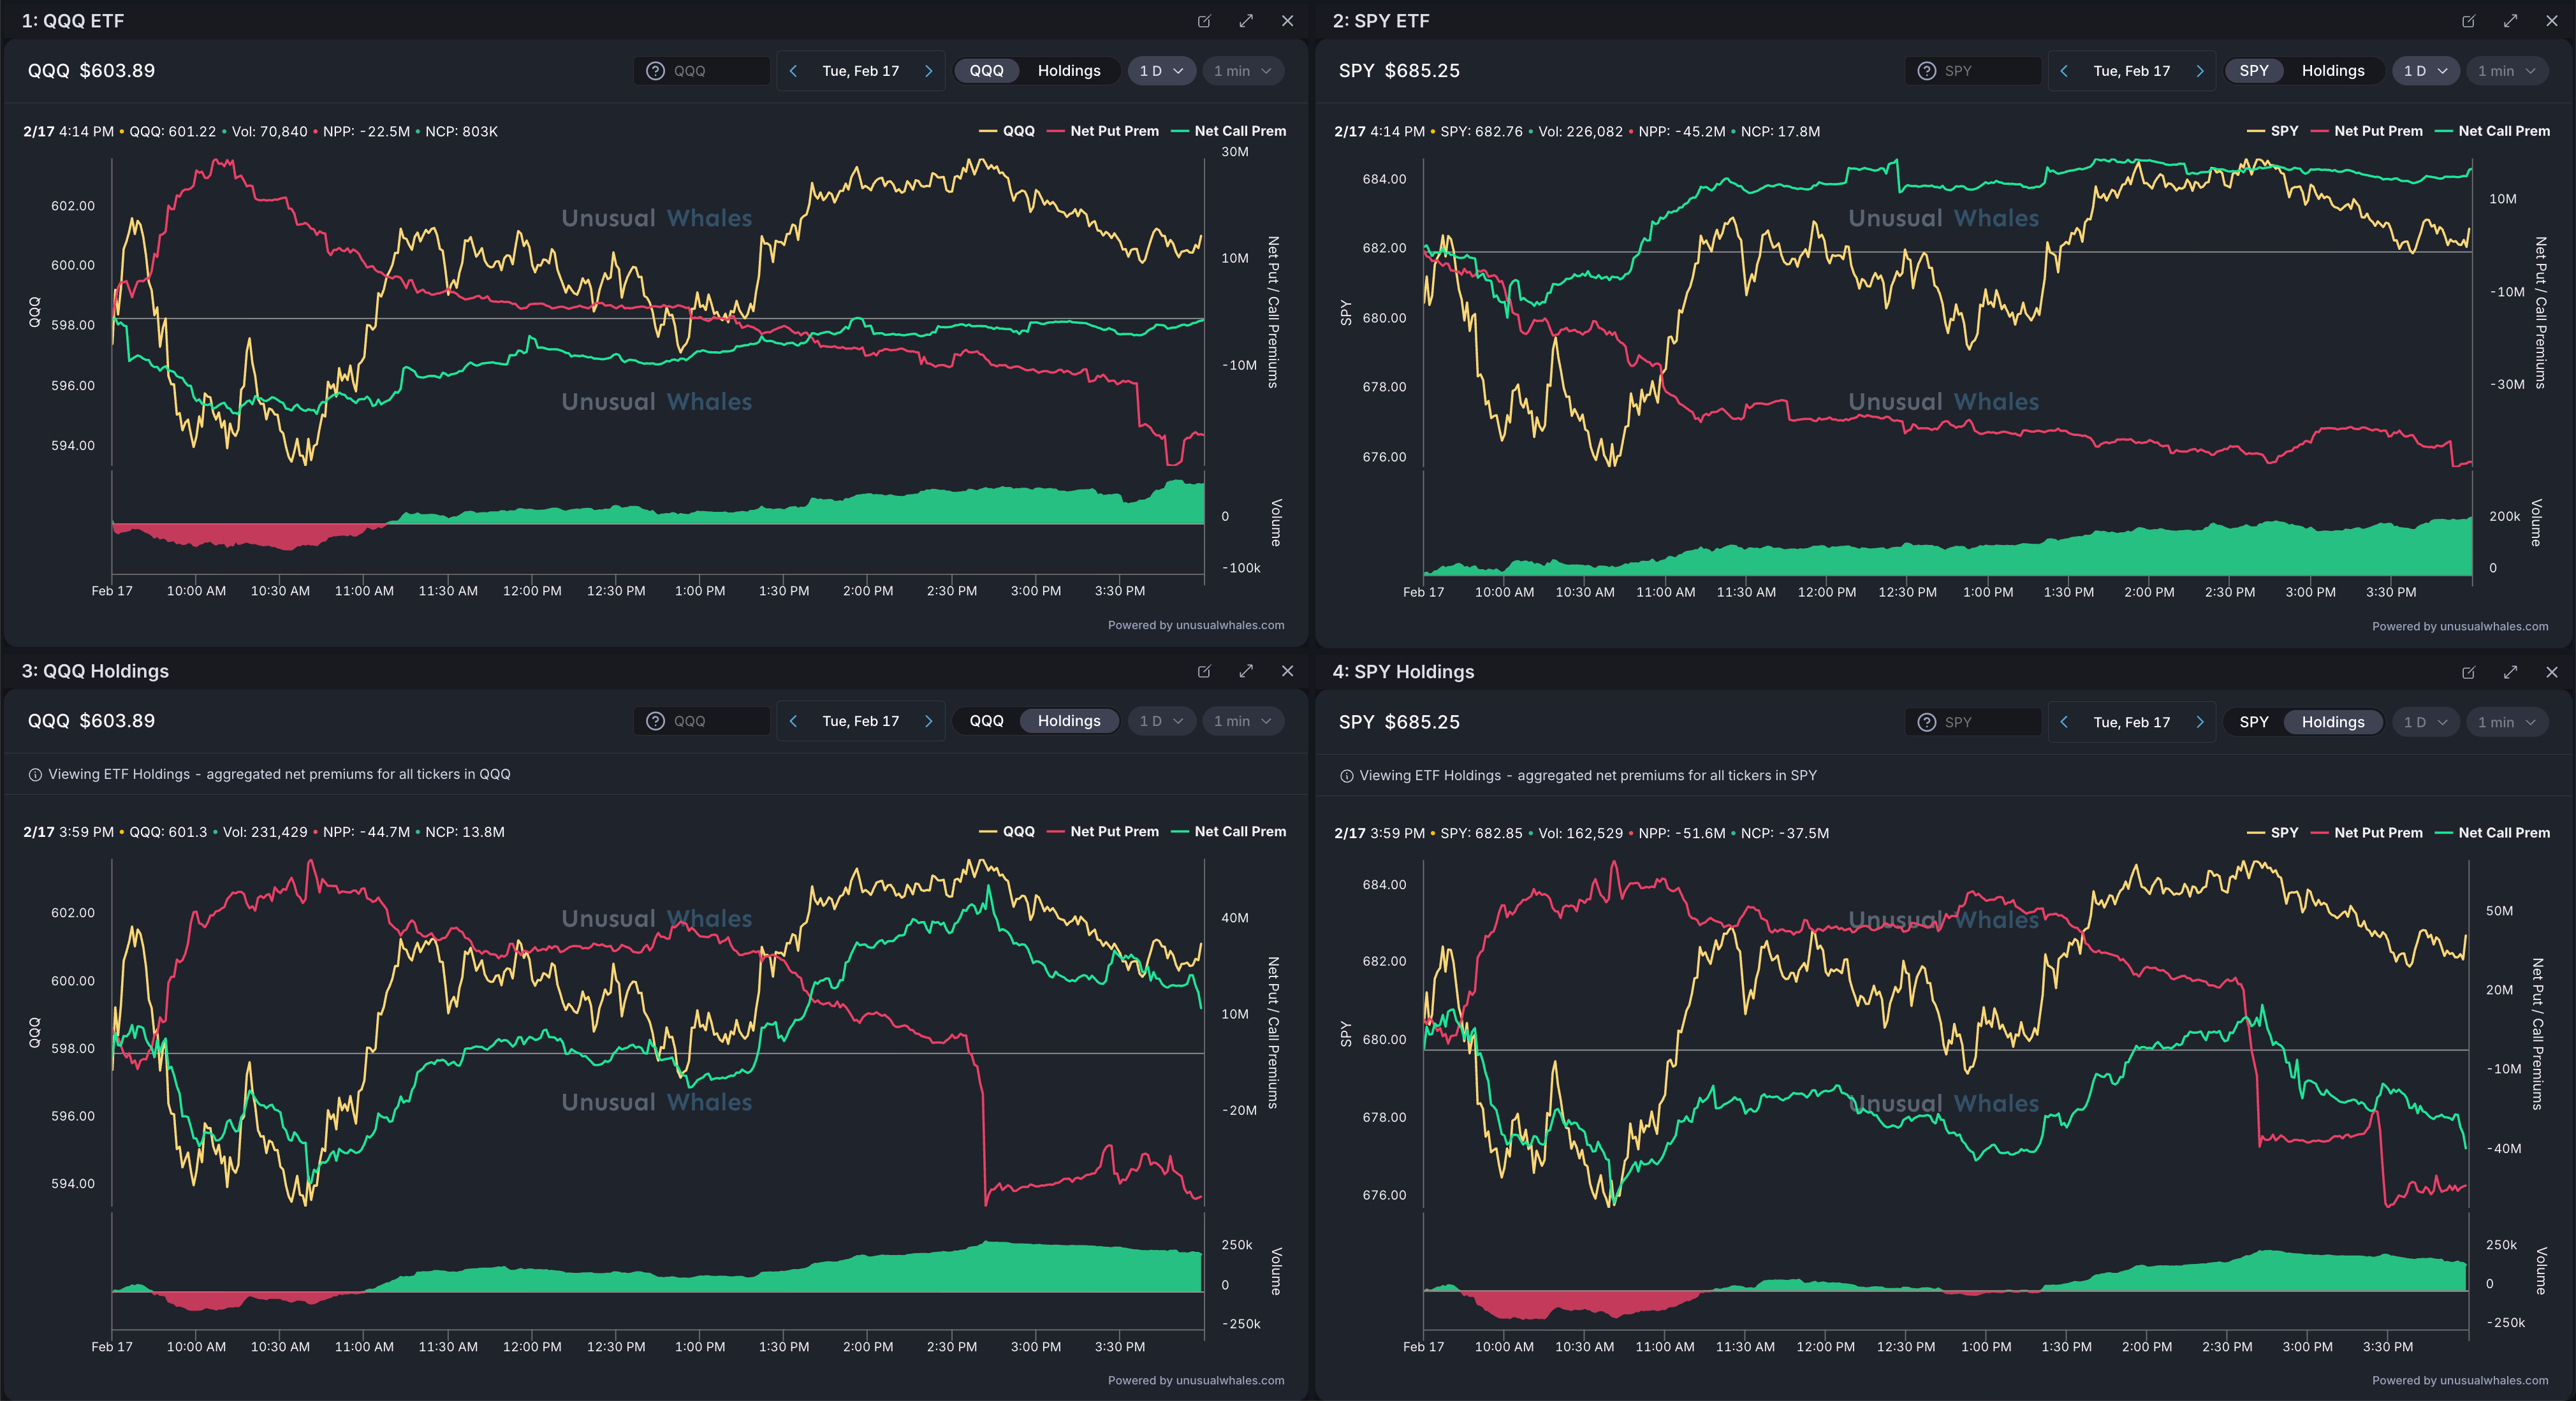The height and width of the screenshot is (1401, 2576).
Task: Toggle Net Call Prem legend in SPY Holdings chart
Action: tap(2503, 833)
